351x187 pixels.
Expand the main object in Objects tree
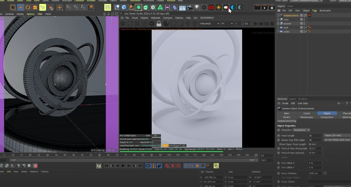point(278,20)
